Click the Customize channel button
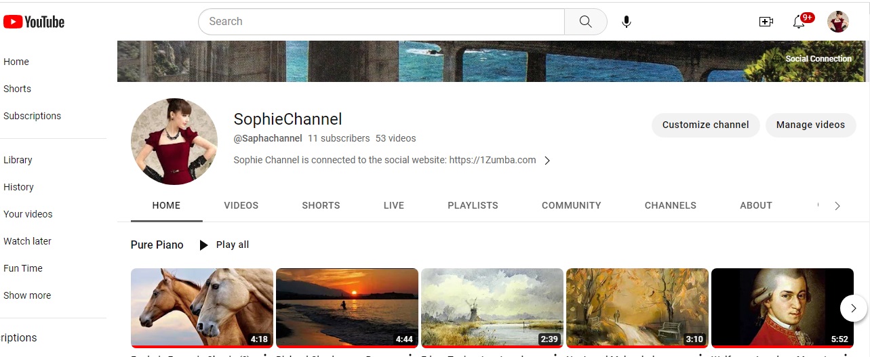 705,125
